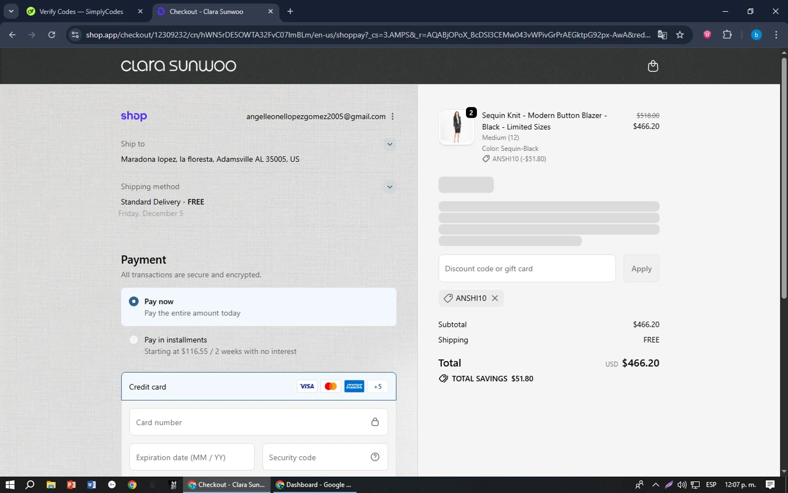Open the Chrome profile avatar
The height and width of the screenshot is (493, 788).
tap(756, 35)
